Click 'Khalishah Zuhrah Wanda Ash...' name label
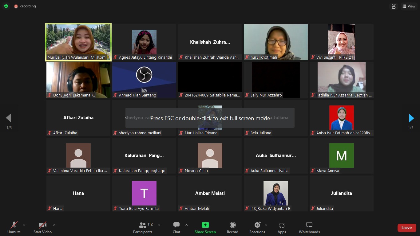The height and width of the screenshot is (236, 420). (x=212, y=57)
